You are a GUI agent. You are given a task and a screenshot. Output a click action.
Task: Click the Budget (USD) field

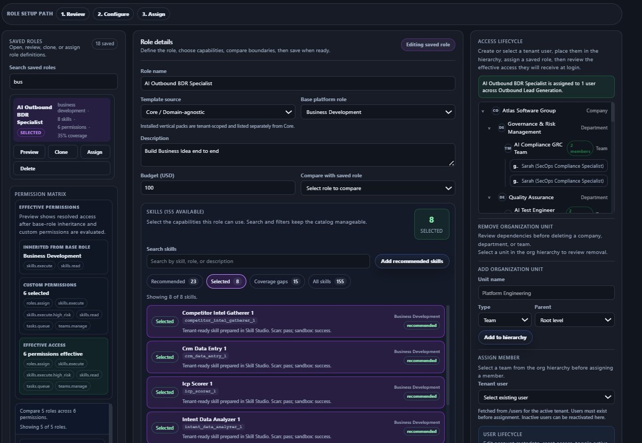point(218,188)
